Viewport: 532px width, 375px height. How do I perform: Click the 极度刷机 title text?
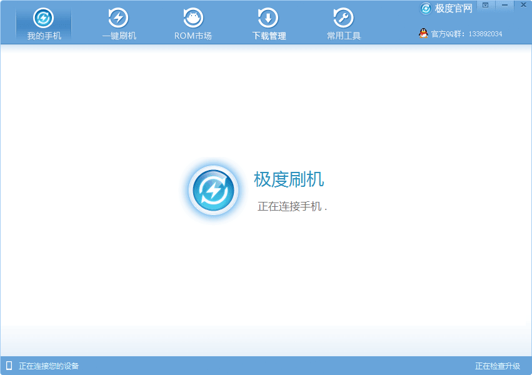(x=289, y=179)
